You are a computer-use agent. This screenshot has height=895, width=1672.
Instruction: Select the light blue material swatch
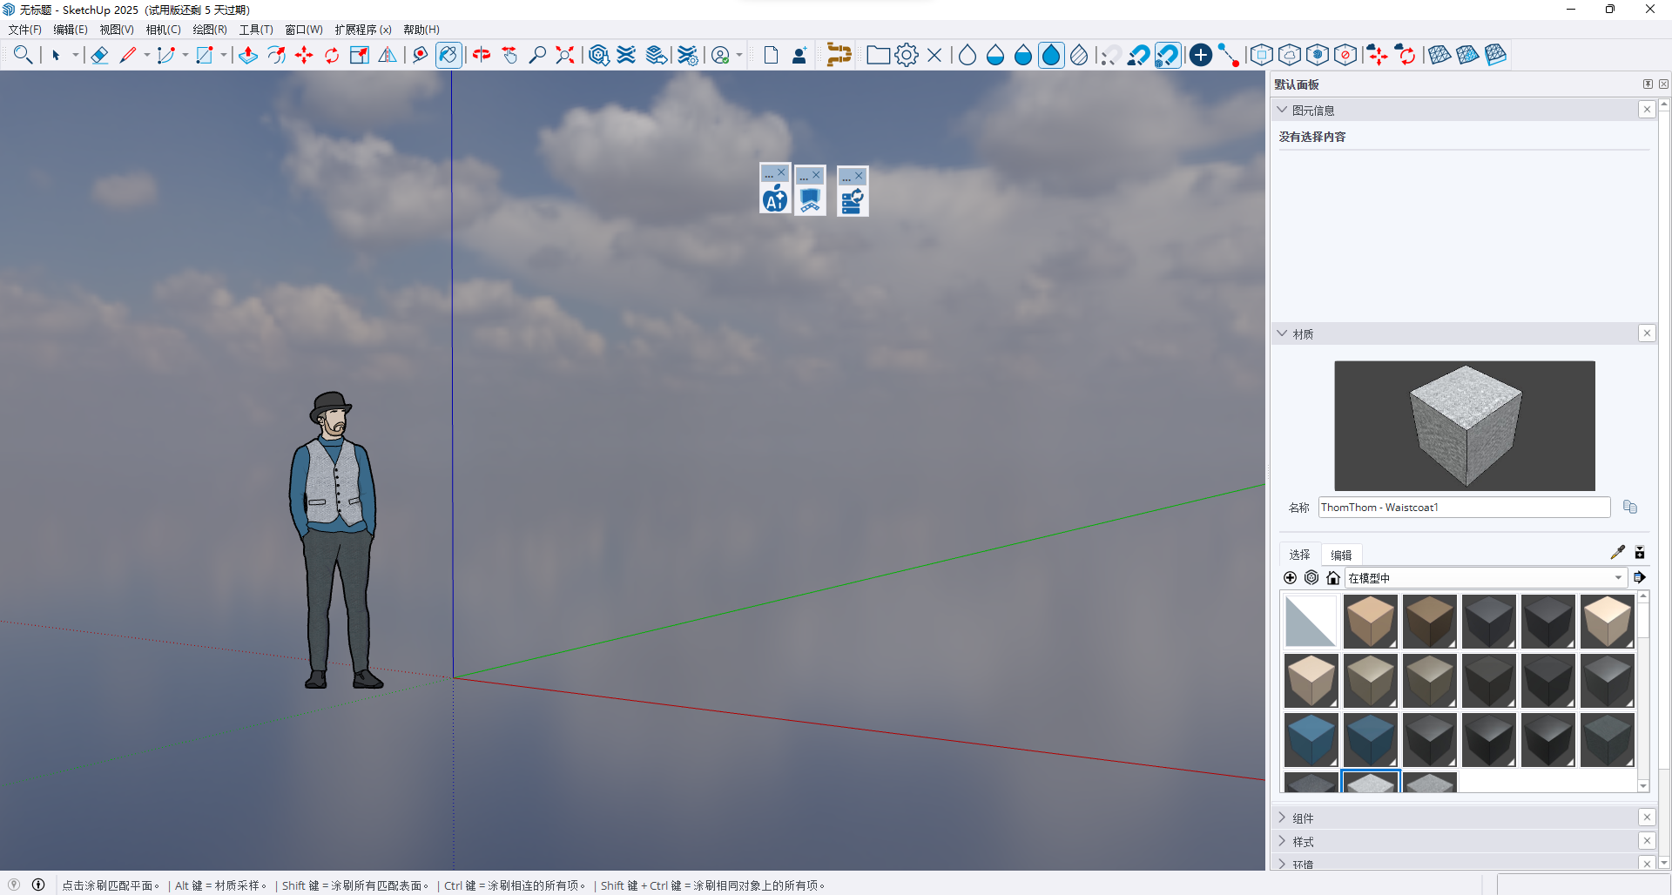[x=1311, y=740]
